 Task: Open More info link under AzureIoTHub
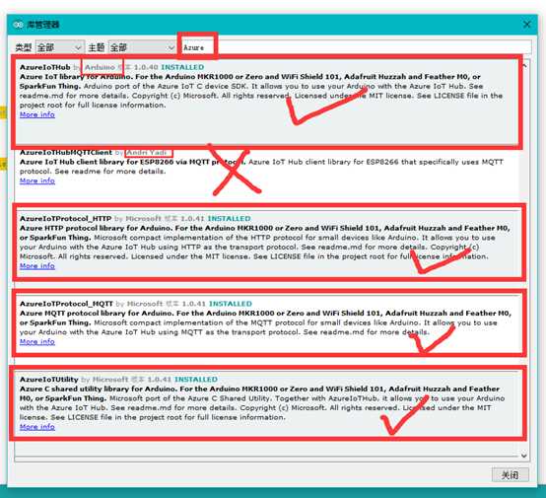(x=37, y=114)
